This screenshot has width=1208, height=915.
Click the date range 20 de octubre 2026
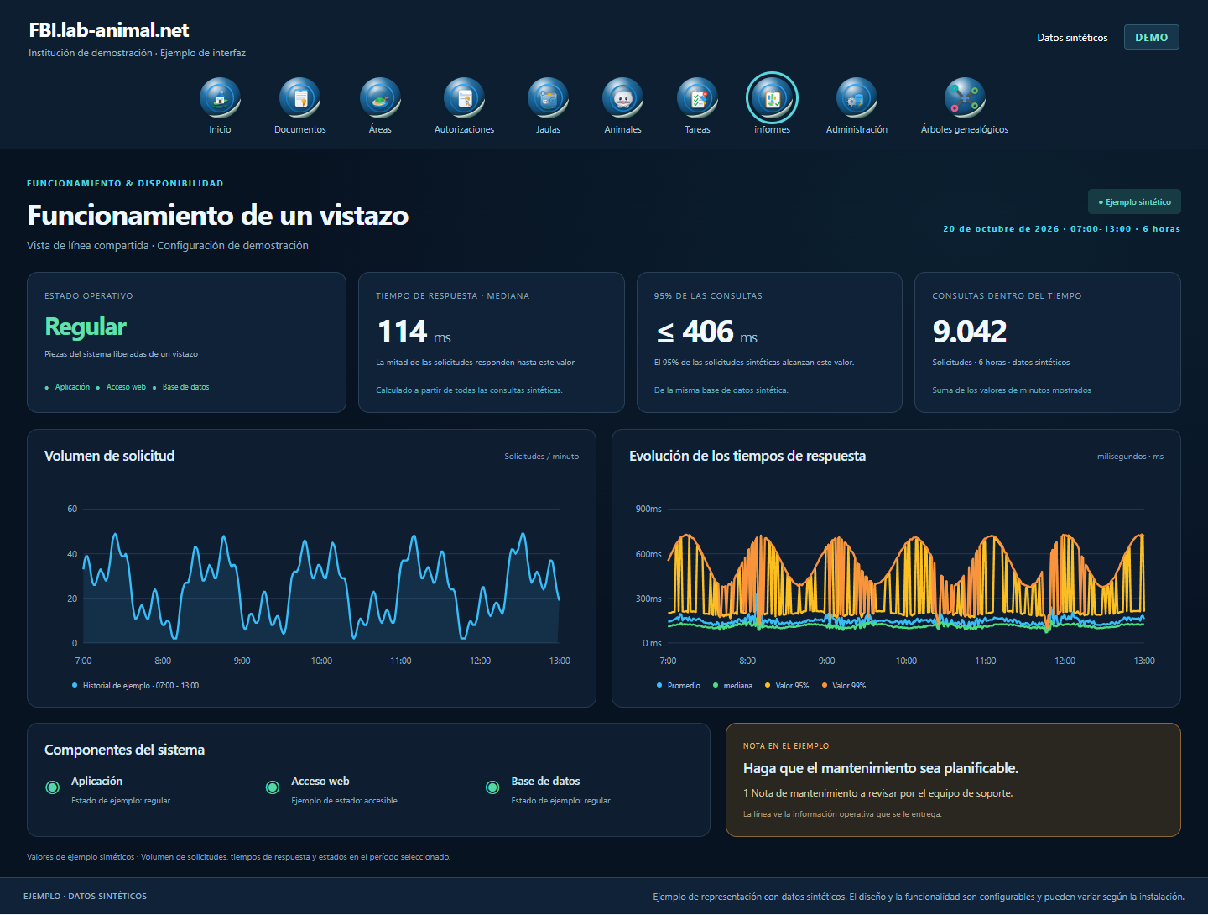point(1061,228)
